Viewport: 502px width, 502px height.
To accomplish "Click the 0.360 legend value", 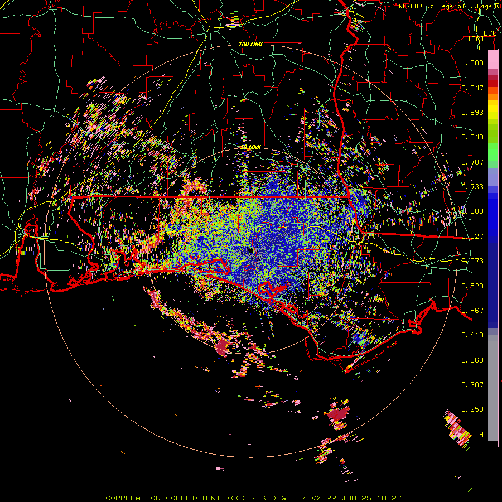I will point(472,360).
